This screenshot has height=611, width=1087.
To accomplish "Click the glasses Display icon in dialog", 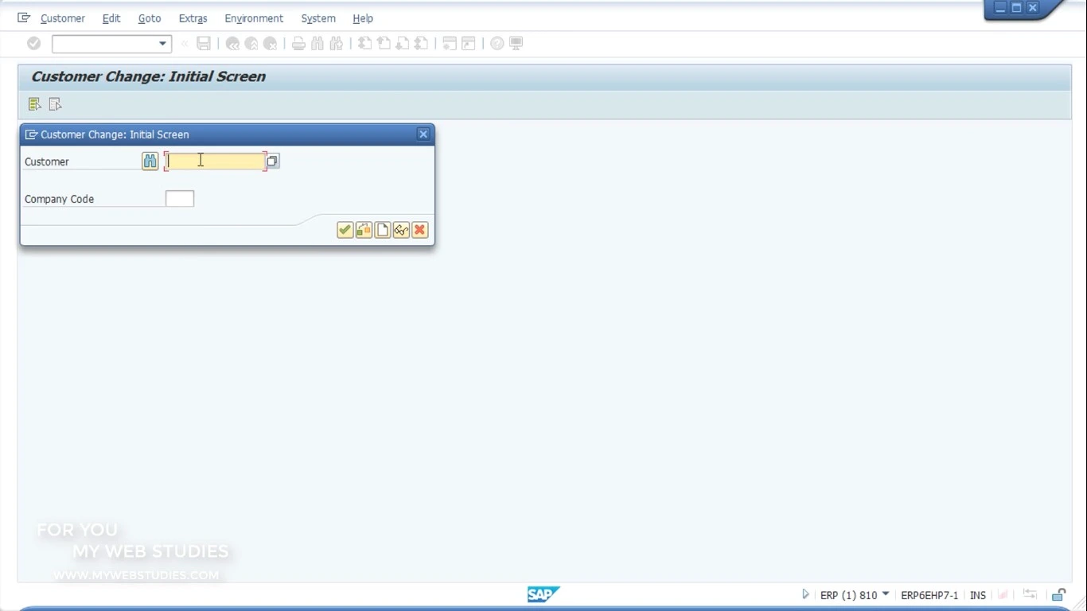I will click(401, 230).
